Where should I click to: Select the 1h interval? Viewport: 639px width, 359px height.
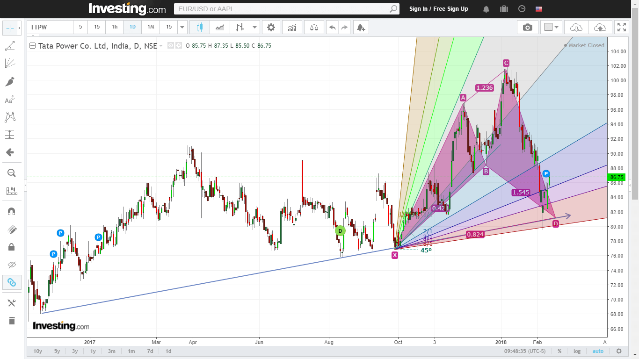[115, 27]
